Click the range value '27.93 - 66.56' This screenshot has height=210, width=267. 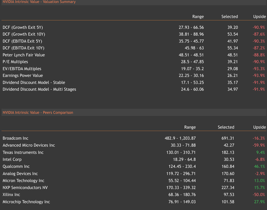click(191, 28)
